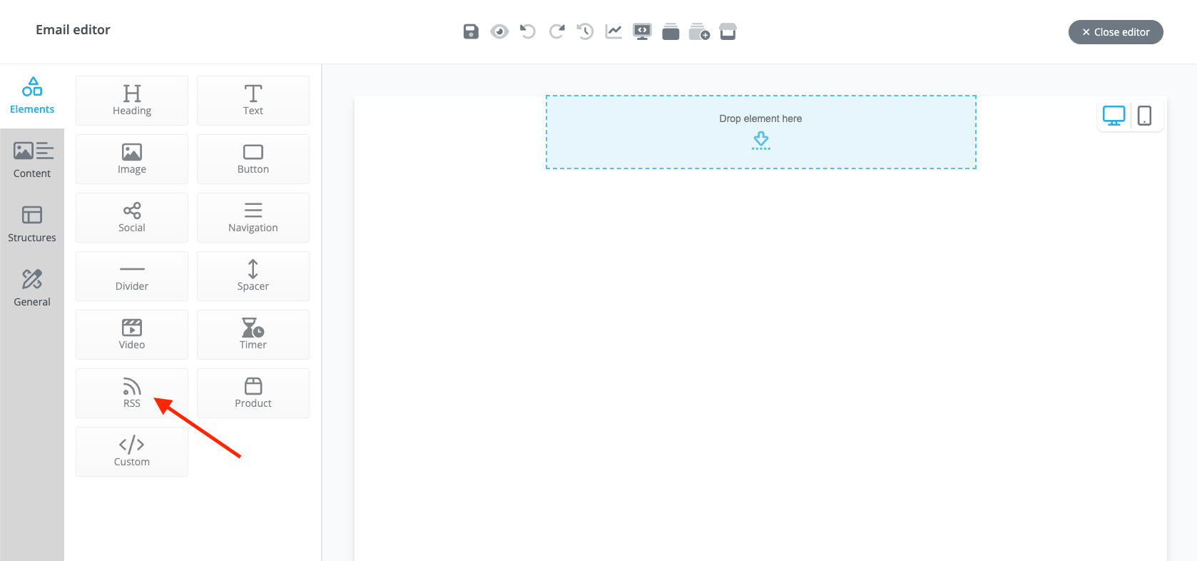Open version history clock icon

tap(585, 31)
